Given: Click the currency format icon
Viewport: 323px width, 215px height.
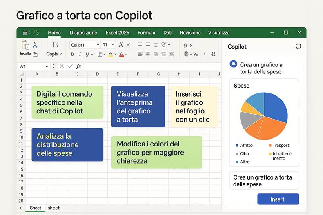Looking at the screenshot, I should [187, 54].
